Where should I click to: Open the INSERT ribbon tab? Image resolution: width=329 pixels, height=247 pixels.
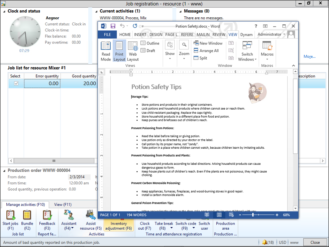click(x=140, y=35)
